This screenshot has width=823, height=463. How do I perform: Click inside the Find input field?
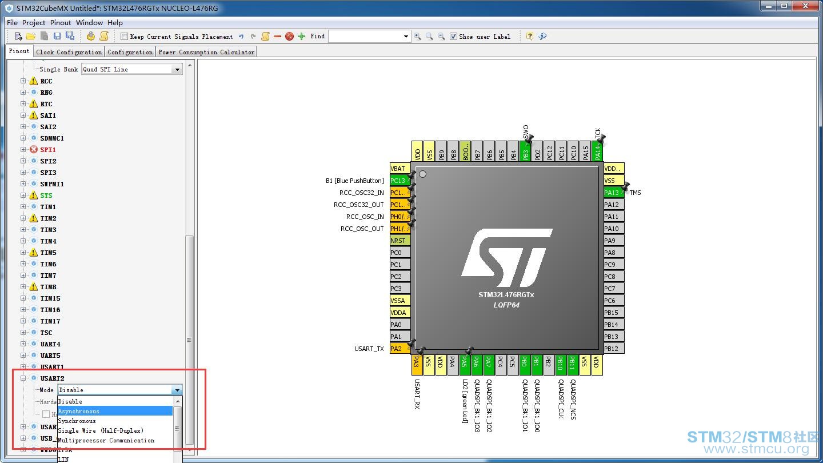[x=365, y=37]
